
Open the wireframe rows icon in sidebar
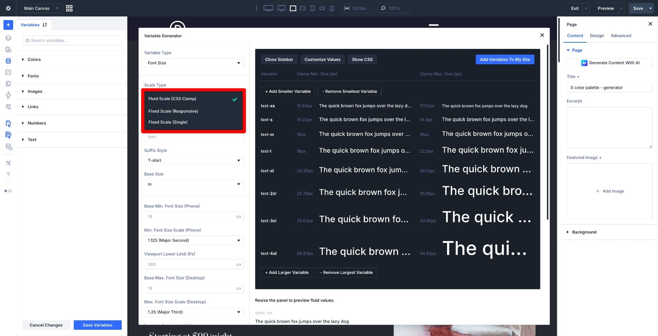[x=8, y=107]
